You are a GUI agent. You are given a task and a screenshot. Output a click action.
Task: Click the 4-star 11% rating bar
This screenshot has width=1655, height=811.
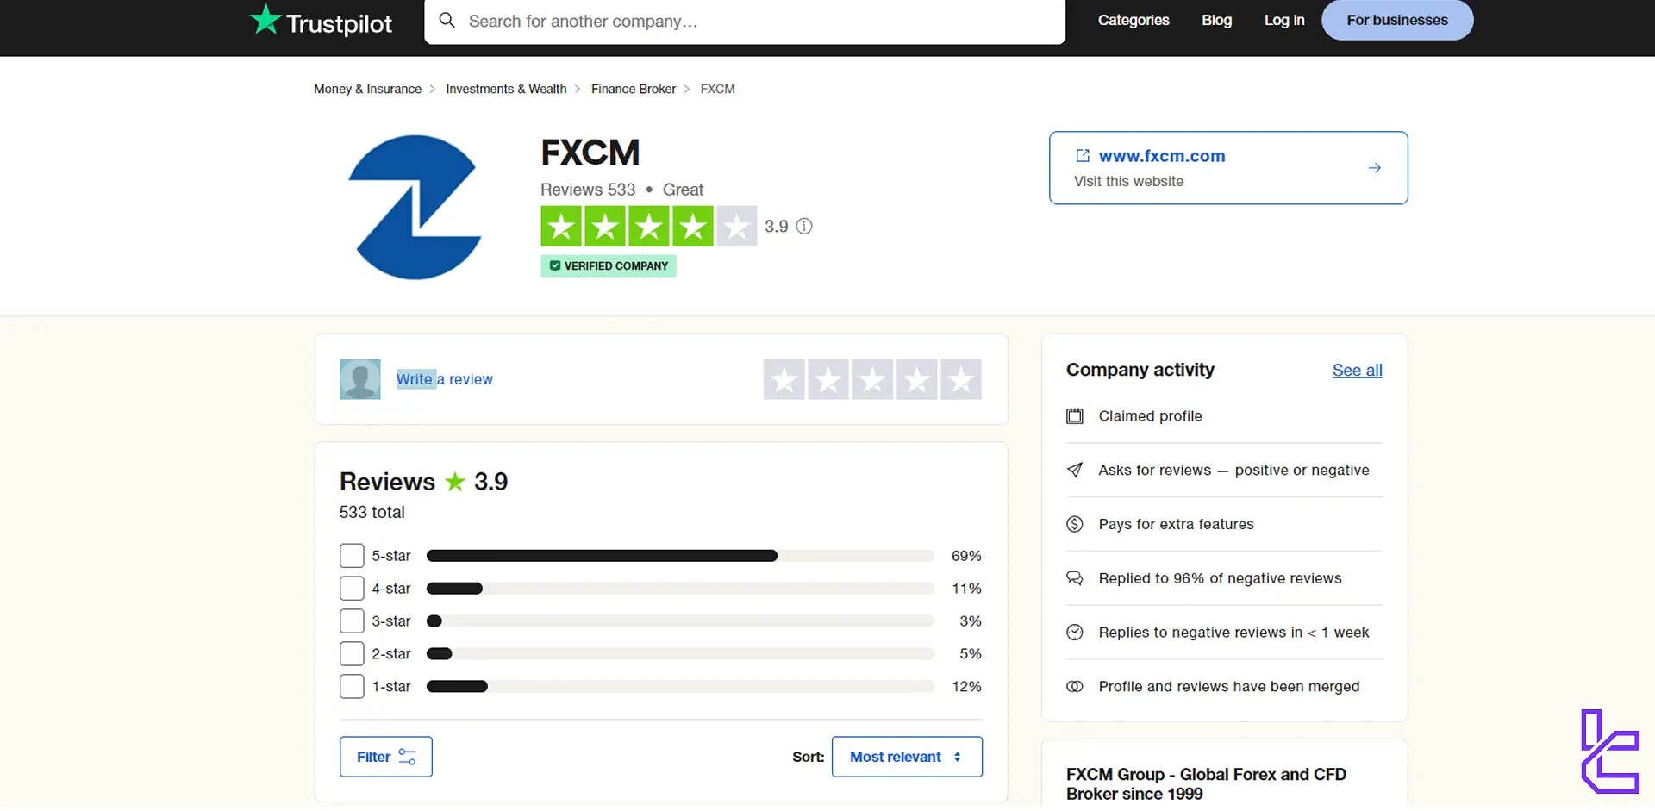click(680, 589)
